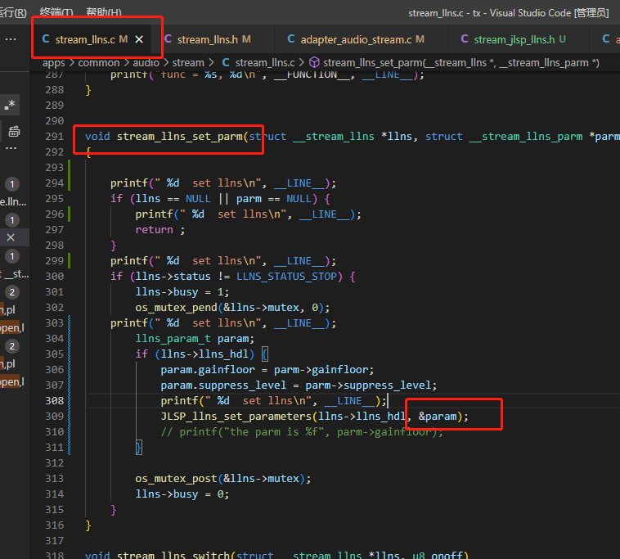Open the 帮助(H) menu

[x=104, y=12]
